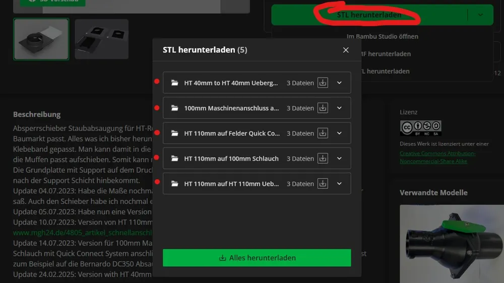
Task: Open the related model image under Verwandte Modelle
Action: (x=452, y=244)
